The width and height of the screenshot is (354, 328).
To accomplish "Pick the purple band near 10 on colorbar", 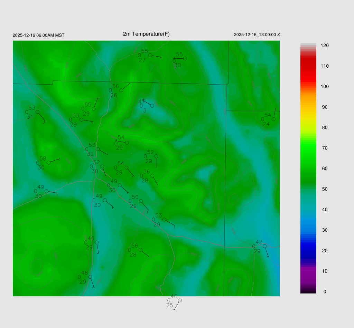I will [x=308, y=271].
